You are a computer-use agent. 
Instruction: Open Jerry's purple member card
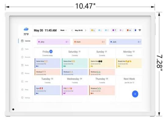point(53,42)
